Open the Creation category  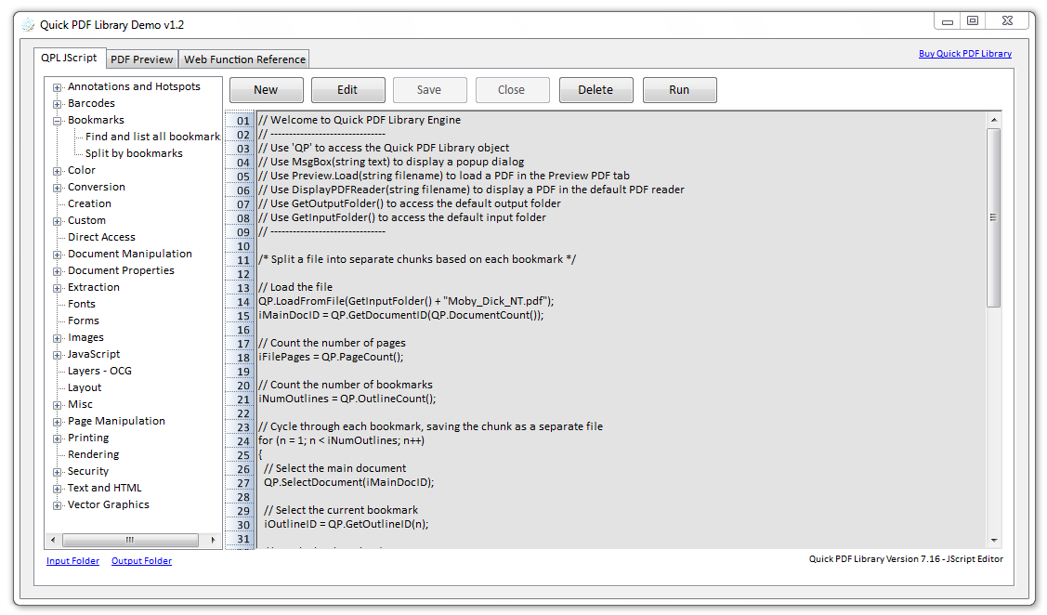(x=89, y=203)
